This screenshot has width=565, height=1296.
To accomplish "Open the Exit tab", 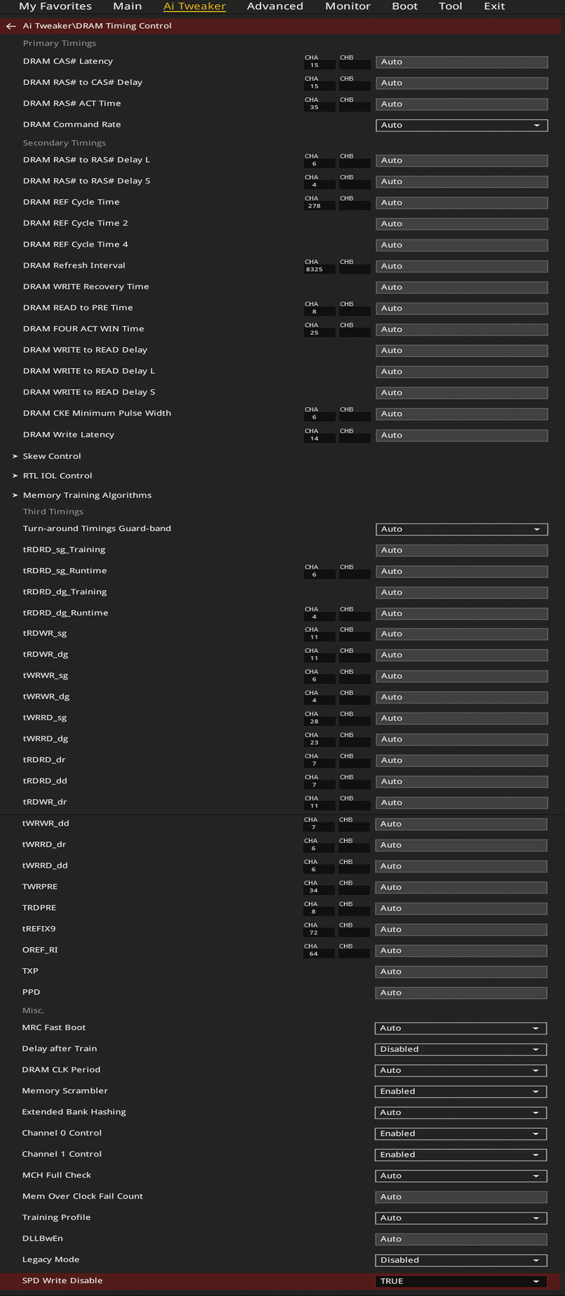I will 494,6.
